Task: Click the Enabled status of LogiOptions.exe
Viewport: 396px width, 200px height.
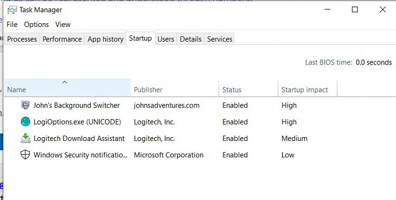Action: click(x=235, y=122)
